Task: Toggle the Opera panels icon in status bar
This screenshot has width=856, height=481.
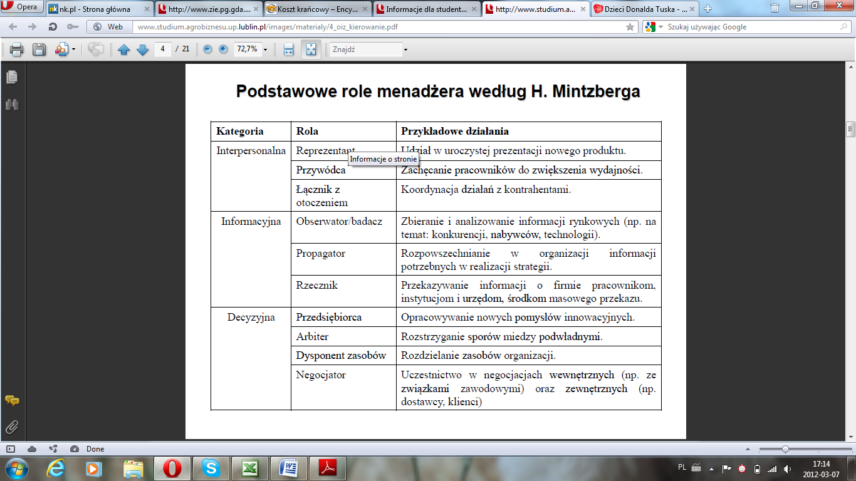Action: (x=10, y=449)
